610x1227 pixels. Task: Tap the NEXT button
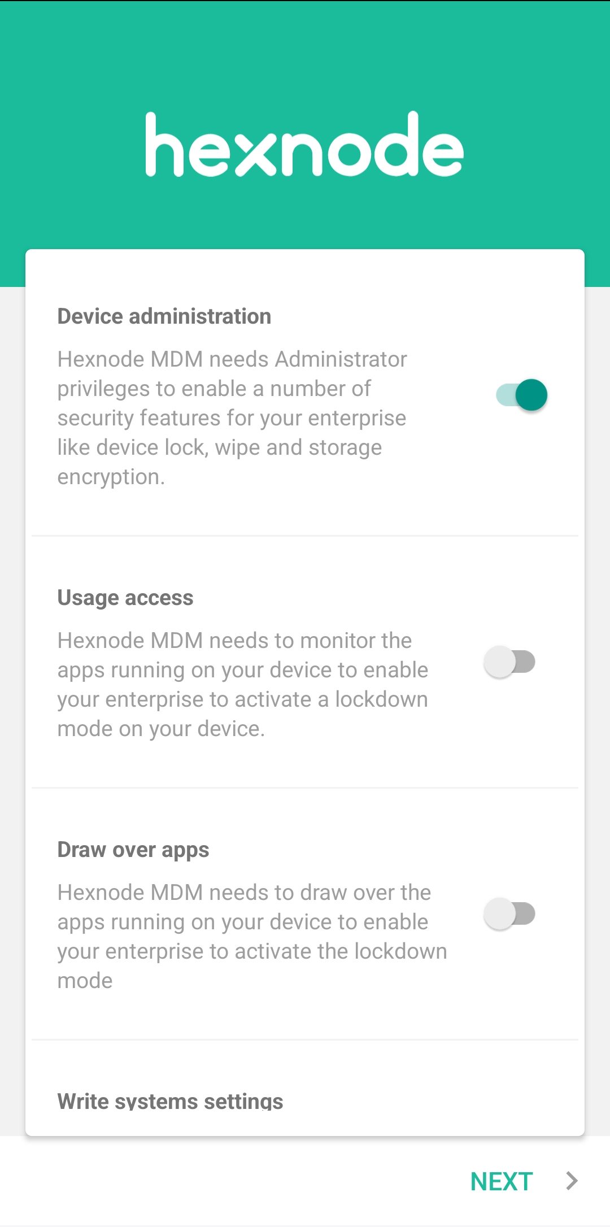point(502,1181)
